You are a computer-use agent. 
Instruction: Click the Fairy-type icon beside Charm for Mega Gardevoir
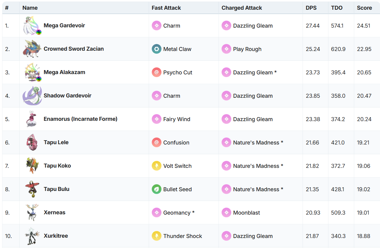(157, 26)
